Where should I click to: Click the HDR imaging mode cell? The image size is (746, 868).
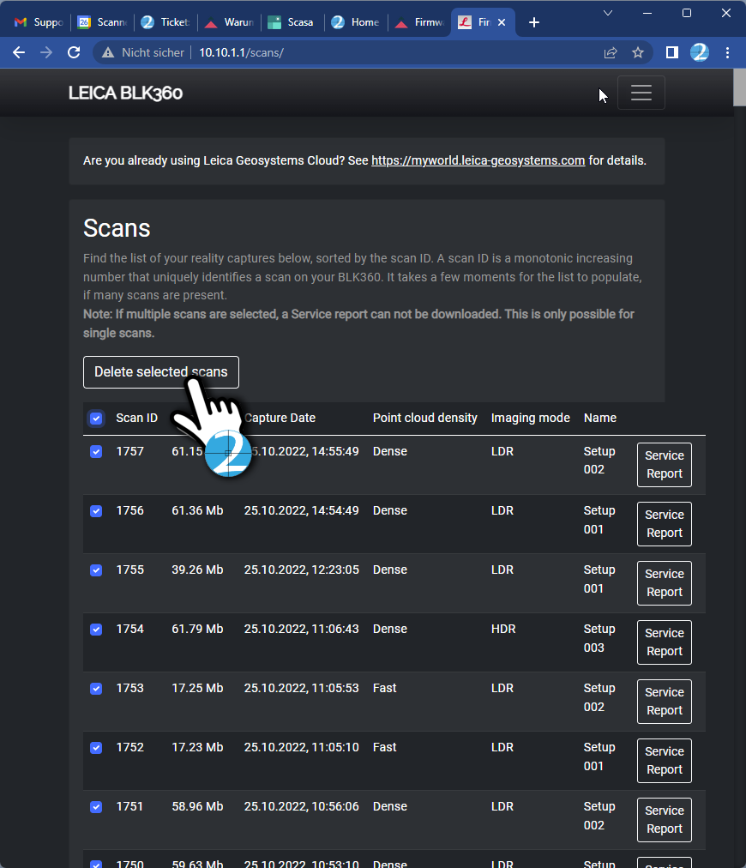click(x=503, y=629)
